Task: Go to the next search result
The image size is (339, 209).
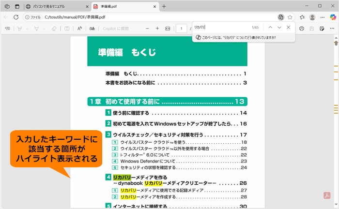Action: 279,28
